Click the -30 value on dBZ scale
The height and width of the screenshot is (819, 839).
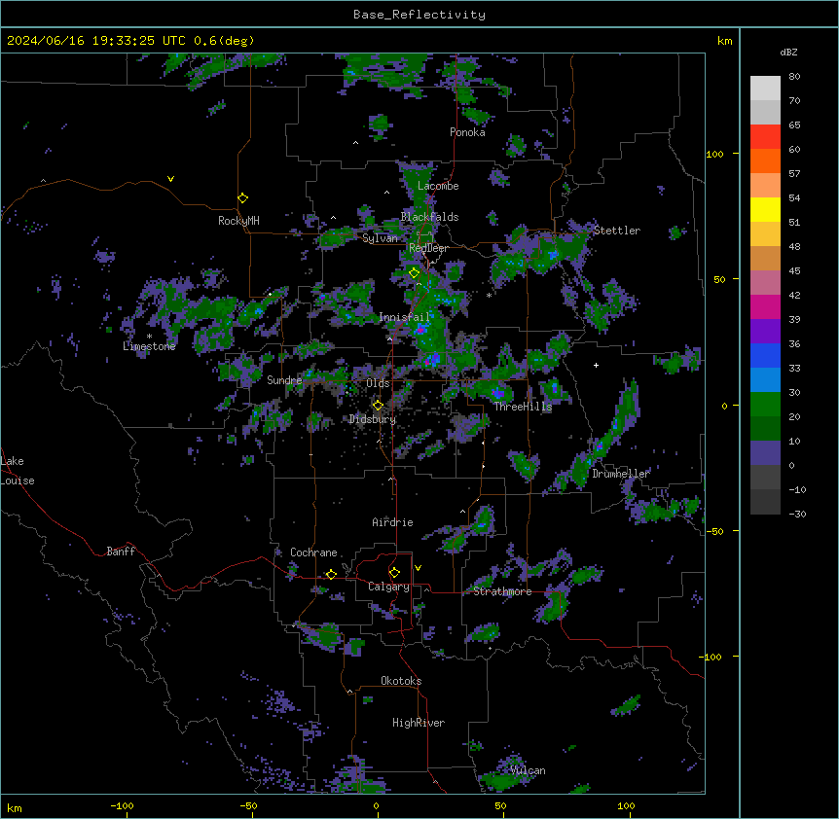tap(797, 515)
